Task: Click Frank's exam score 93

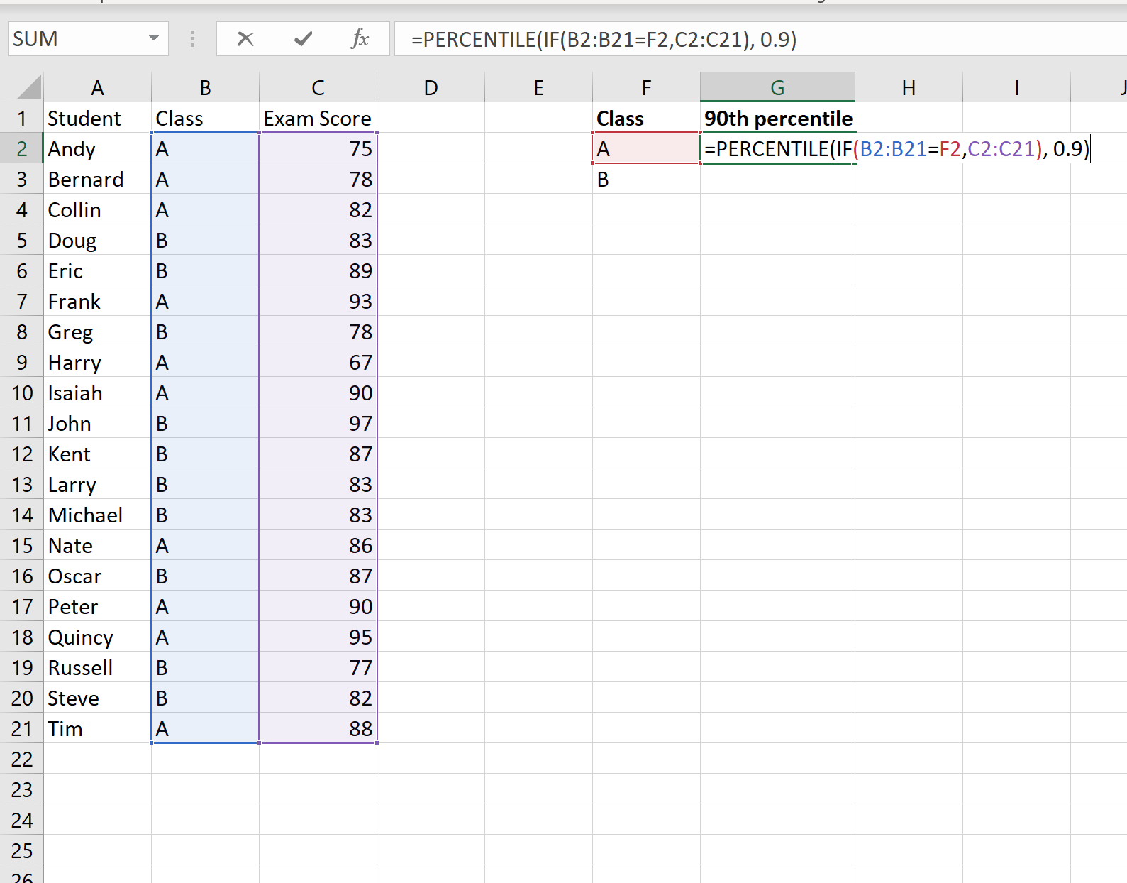Action: (x=318, y=301)
